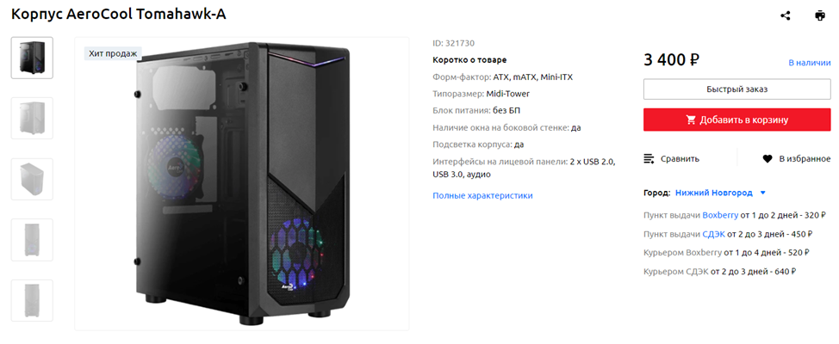
Task: Select the fourth product thumbnail
Action: 32,240
